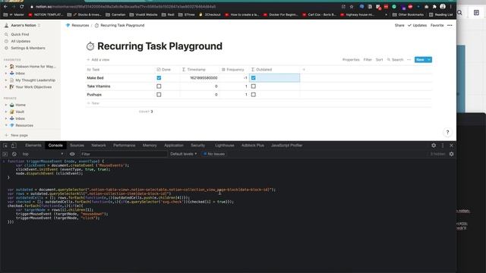Expand Hobson Home for Way... page
This screenshot has width=486, height=273.
point(6,67)
